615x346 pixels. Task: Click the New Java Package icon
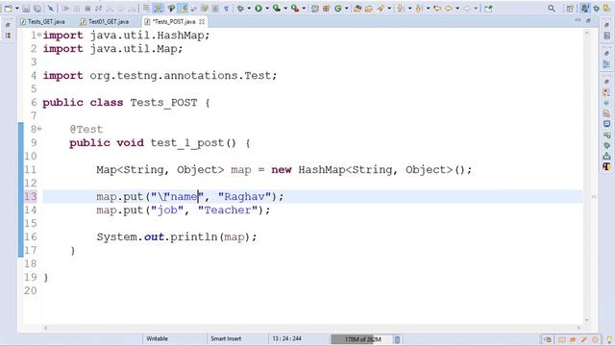tap(326, 9)
